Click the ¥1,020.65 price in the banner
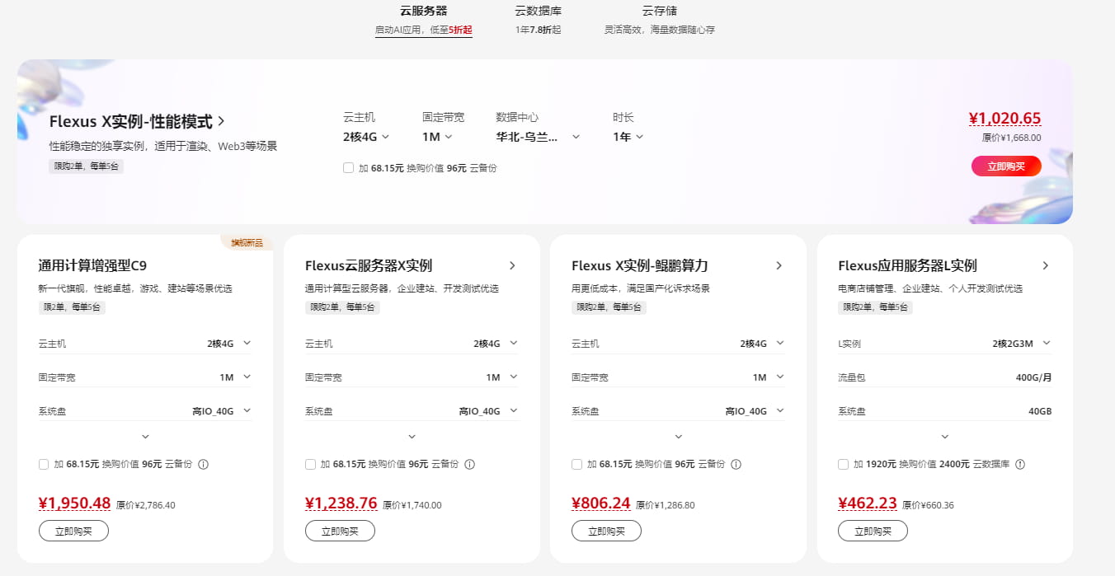This screenshot has width=1115, height=576. coord(1004,119)
